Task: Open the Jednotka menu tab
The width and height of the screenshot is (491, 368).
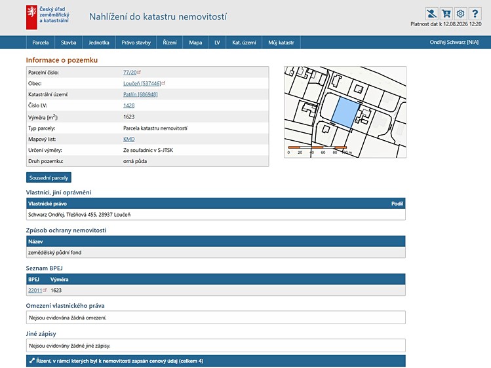Action: pyautogui.click(x=99, y=43)
